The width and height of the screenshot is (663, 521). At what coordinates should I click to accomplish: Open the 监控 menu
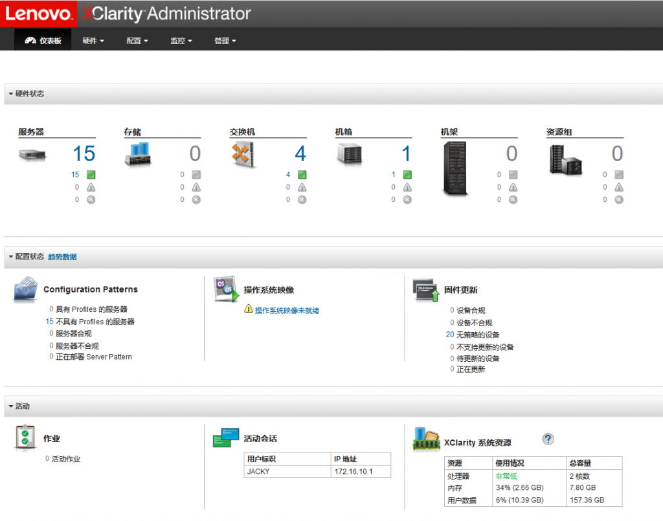181,41
